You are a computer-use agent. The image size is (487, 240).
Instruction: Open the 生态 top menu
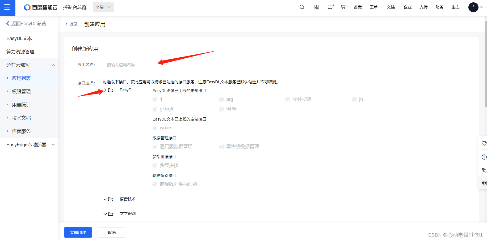[455, 7]
